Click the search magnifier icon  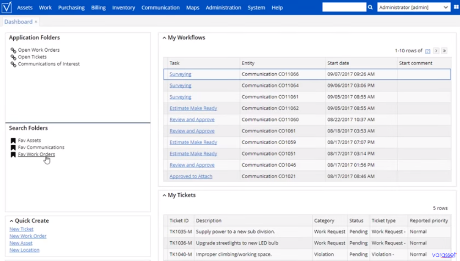tap(370, 7)
